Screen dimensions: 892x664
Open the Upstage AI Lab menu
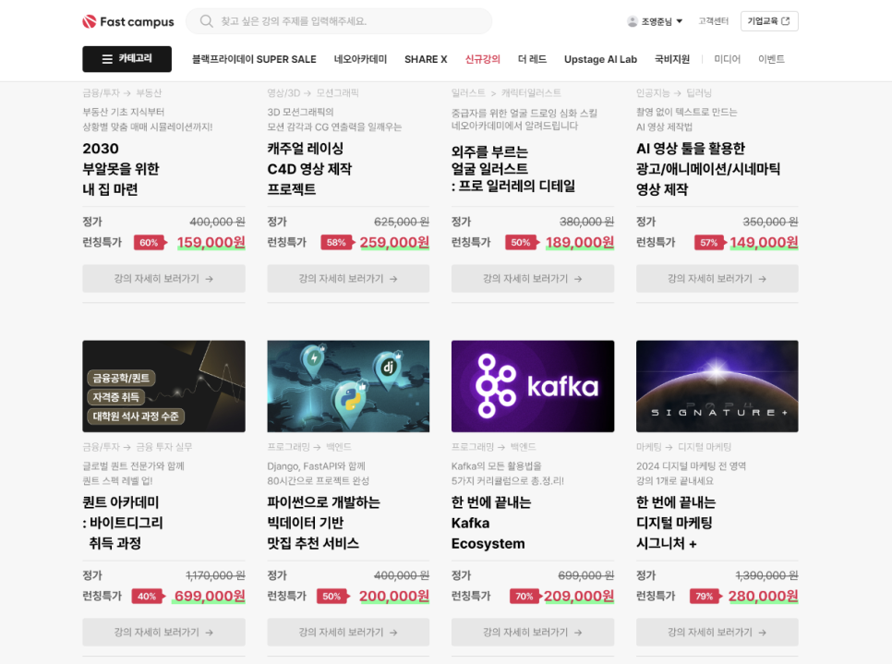pos(600,59)
